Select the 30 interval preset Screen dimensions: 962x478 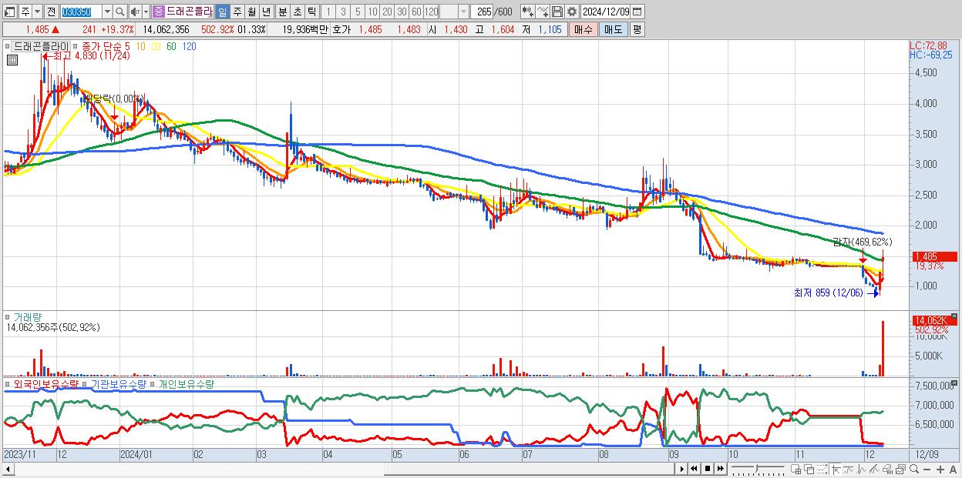pos(402,12)
